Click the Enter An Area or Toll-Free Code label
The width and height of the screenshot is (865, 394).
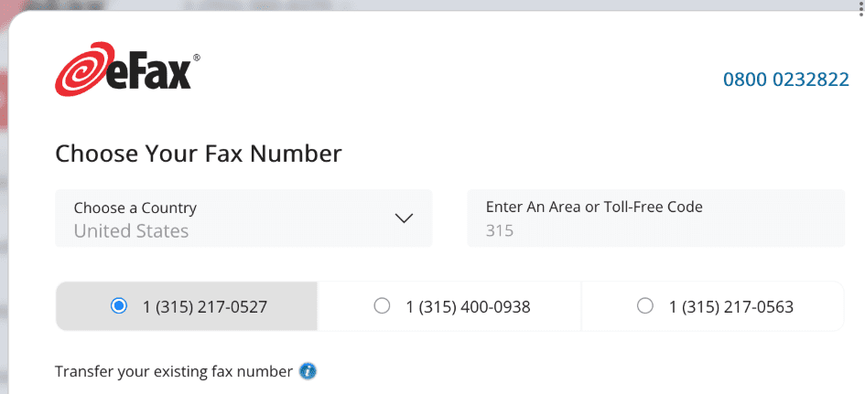(594, 207)
